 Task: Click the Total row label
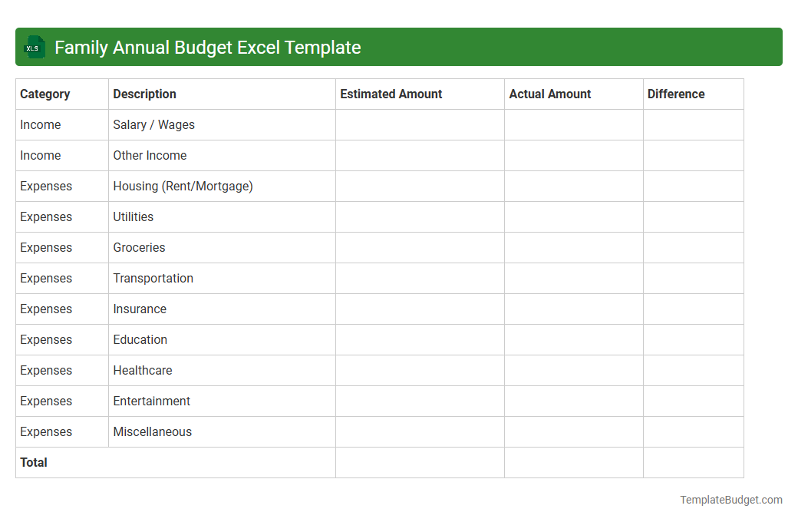tap(33, 462)
